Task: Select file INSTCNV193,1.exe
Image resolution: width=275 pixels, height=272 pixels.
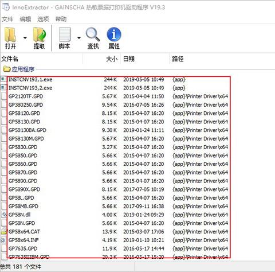Action: [x=30, y=79]
